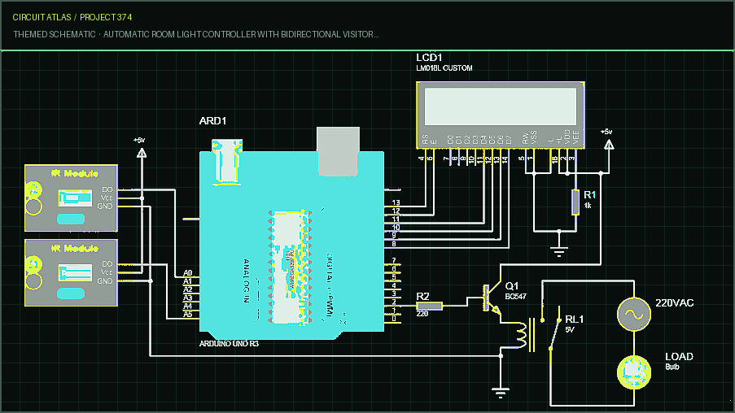The width and height of the screenshot is (735, 413).
Task: Click the R1 label text
Action: pyautogui.click(x=589, y=195)
